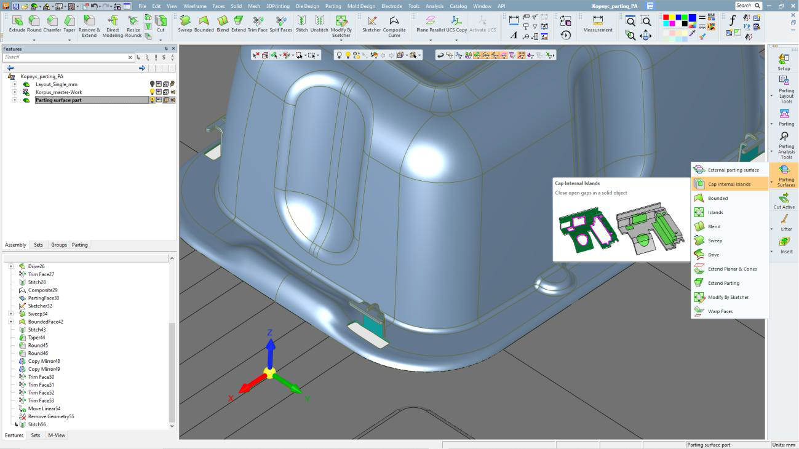Hide the Korpus_master-Work part via lightbulb
Screen dimensions: 799x449
[x=153, y=92]
